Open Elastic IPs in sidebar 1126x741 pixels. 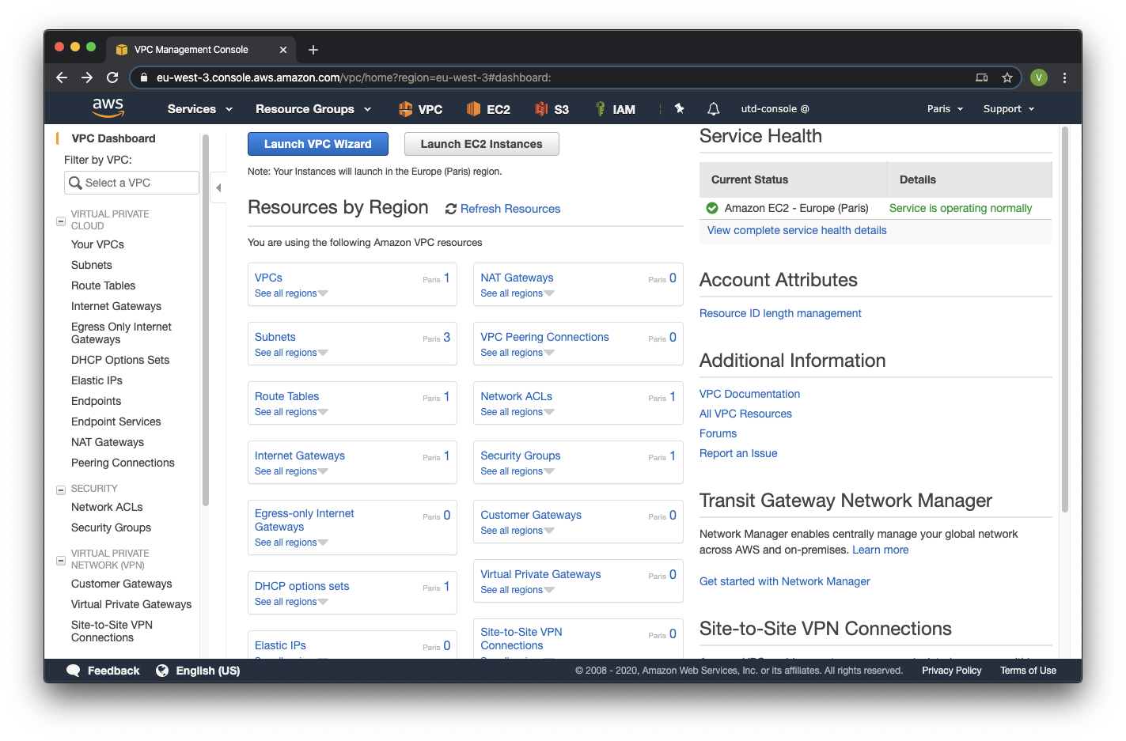(97, 380)
